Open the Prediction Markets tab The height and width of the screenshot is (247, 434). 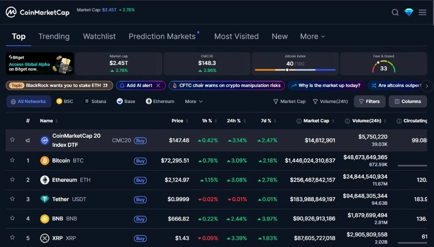point(162,36)
